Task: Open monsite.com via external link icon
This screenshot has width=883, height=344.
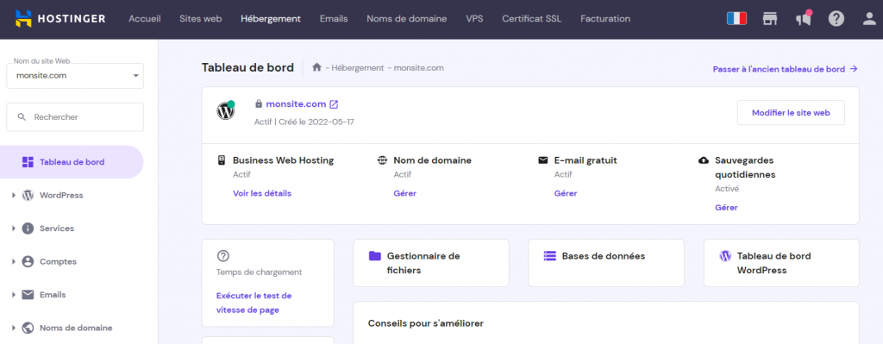Action: click(334, 104)
